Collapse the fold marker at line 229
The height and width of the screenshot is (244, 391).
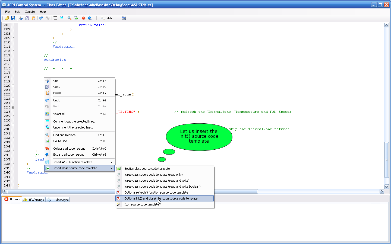pyautogui.click(x=13, y=125)
